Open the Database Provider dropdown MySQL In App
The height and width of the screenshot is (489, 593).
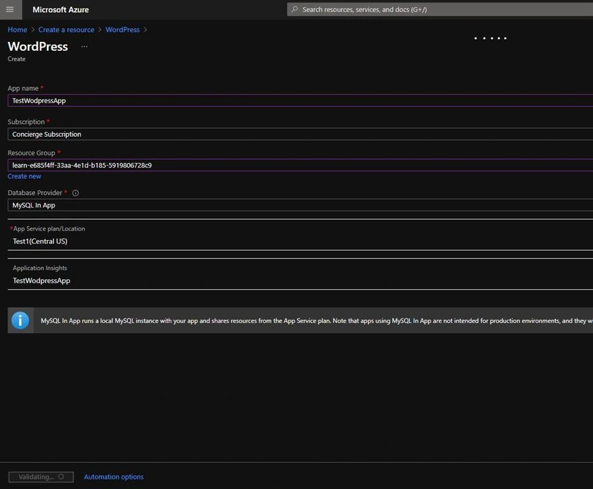click(300, 205)
